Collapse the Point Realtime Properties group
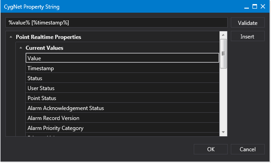 11,37
